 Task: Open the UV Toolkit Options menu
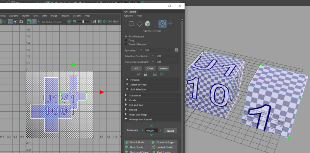click(129, 16)
